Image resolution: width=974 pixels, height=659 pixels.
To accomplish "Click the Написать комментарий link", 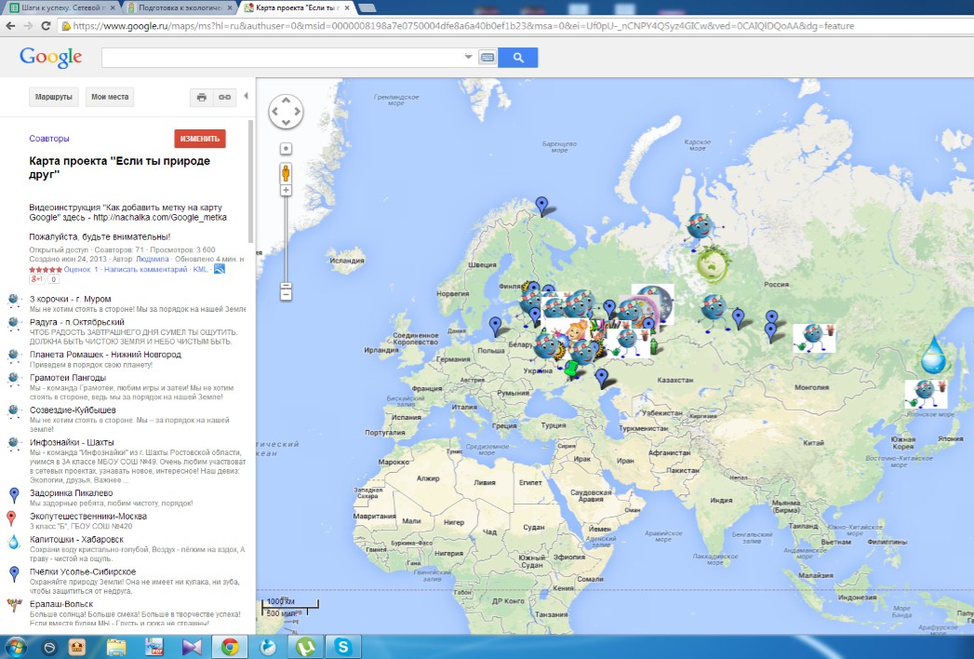I will (x=145, y=269).
